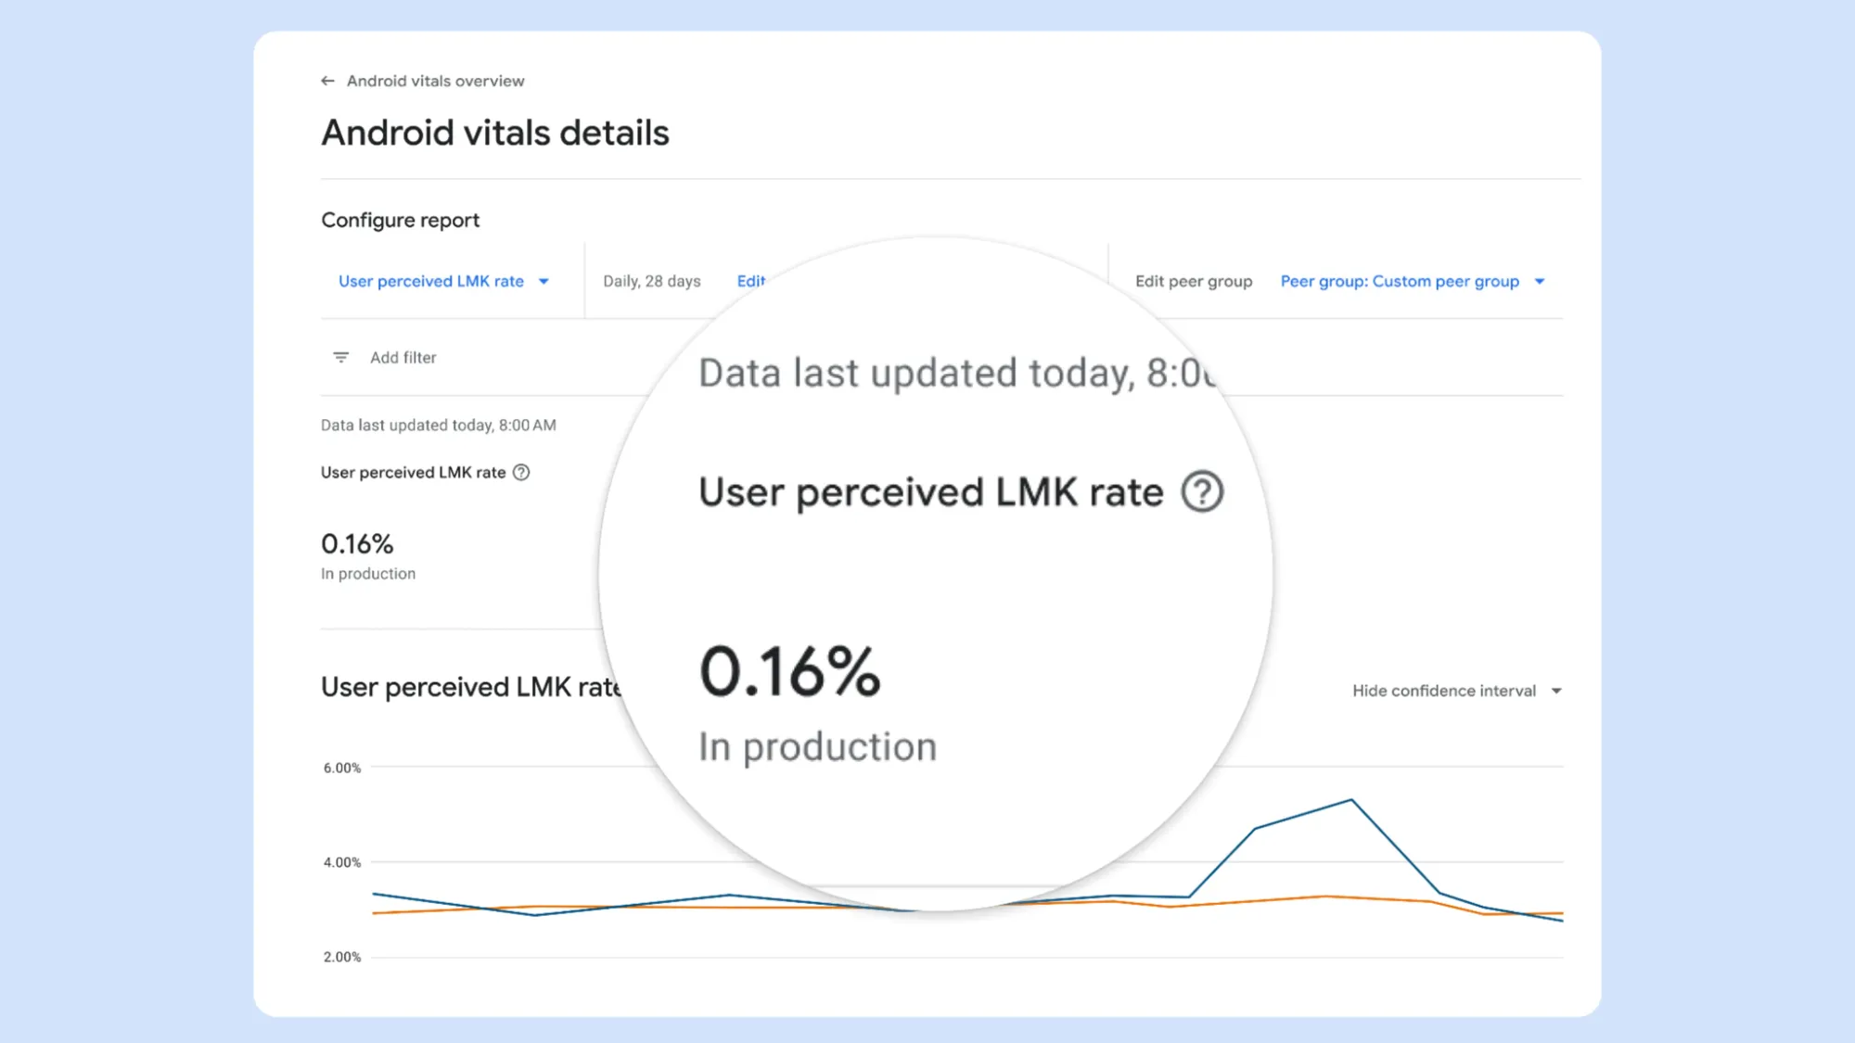The height and width of the screenshot is (1043, 1855).
Task: Click the help icon beside User perceived LMK rate
Action: tap(521, 472)
